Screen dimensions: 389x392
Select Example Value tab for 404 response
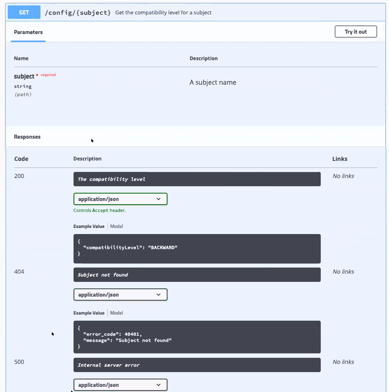point(89,313)
